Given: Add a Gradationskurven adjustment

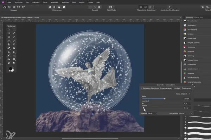Looking at the screenshot, I should click(x=197, y=69).
